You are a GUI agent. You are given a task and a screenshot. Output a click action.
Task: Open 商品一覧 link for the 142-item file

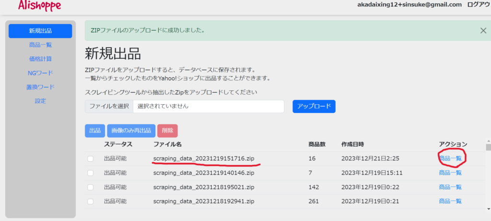[450, 187]
